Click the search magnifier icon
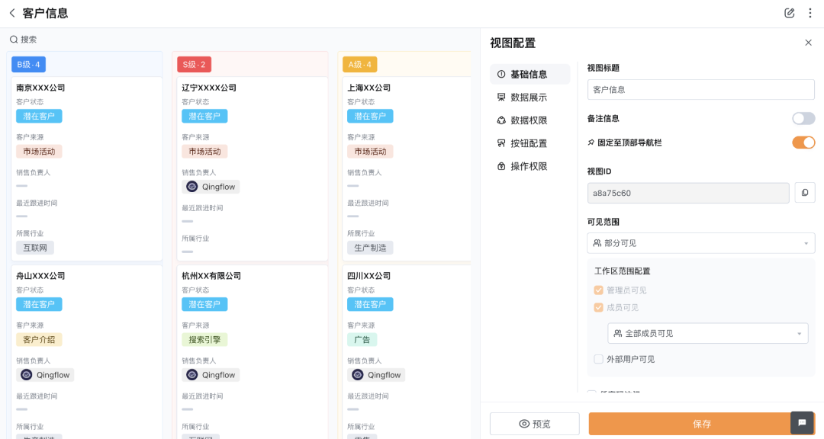The width and height of the screenshot is (824, 439). 14,40
